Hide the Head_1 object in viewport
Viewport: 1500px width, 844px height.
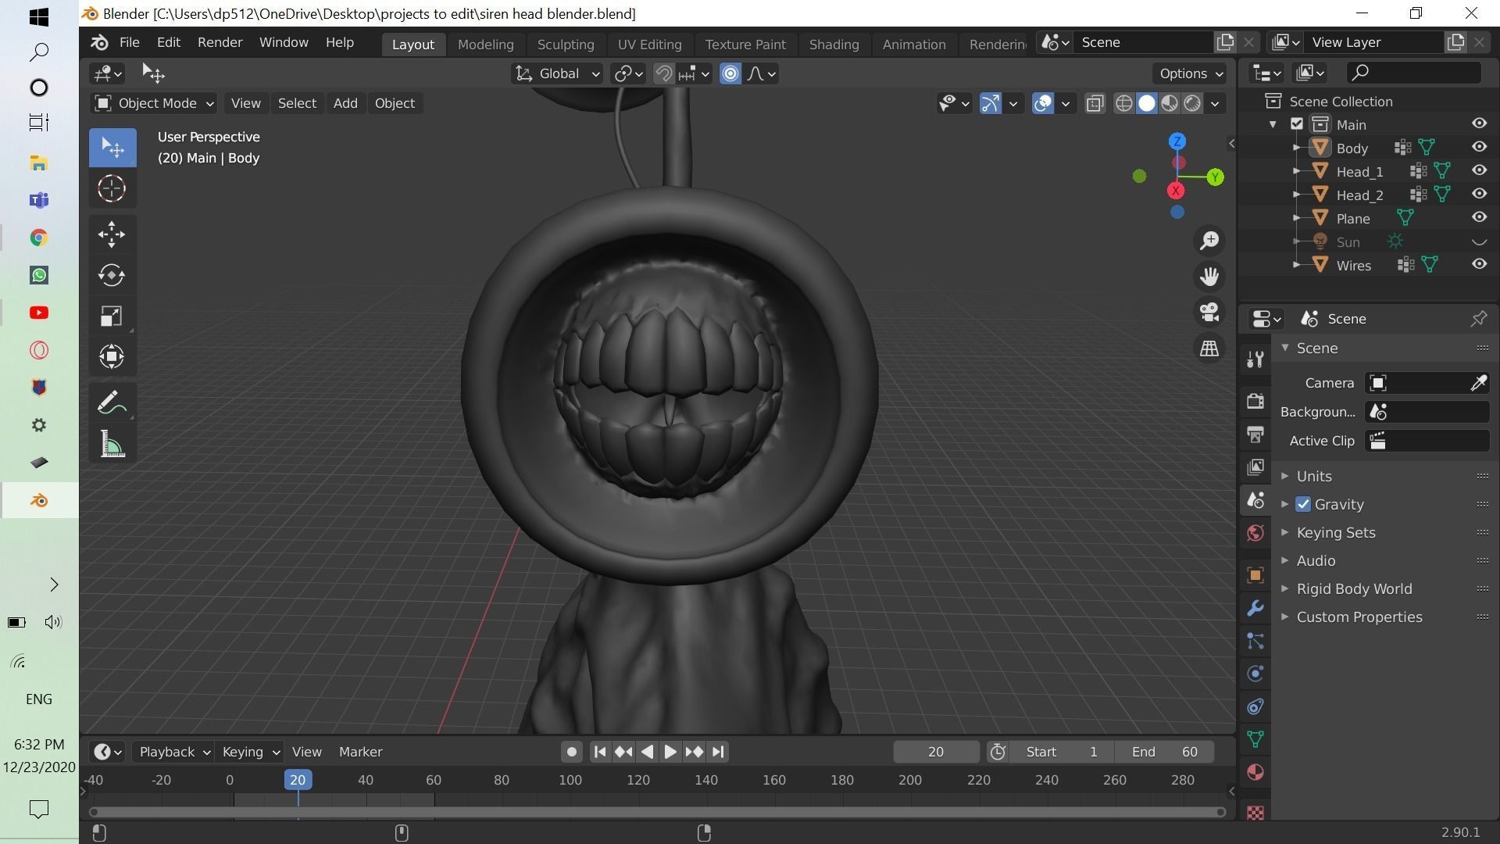point(1479,170)
